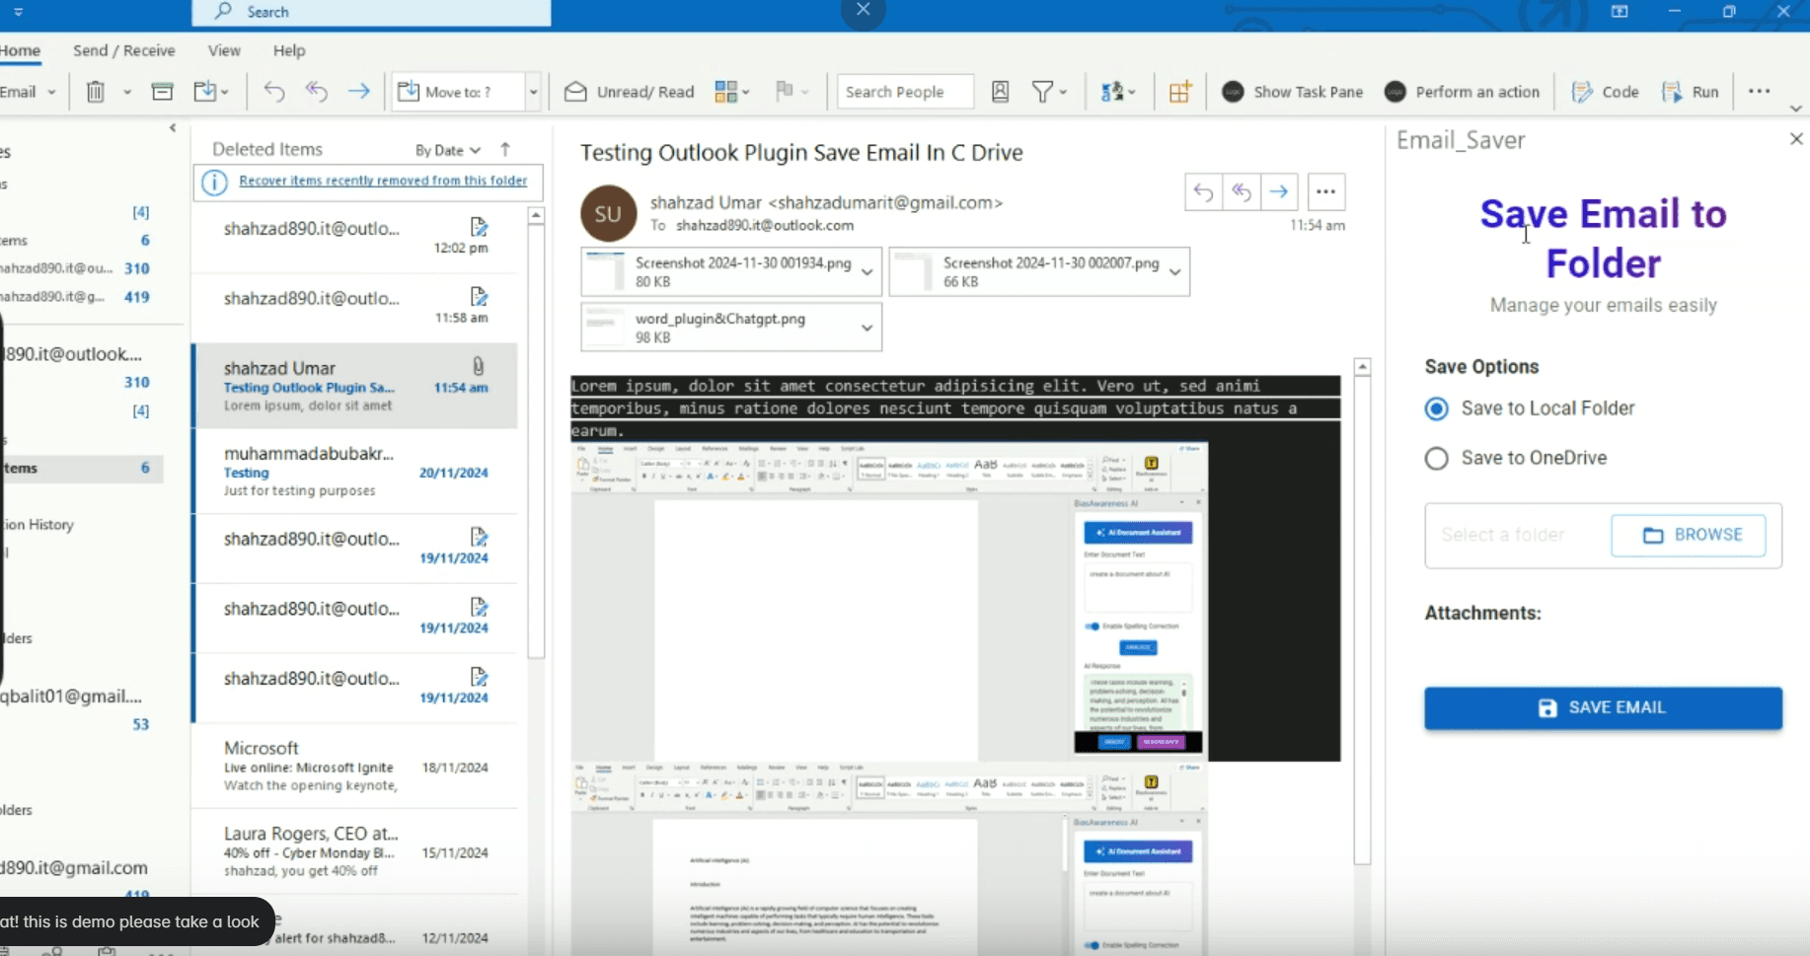Open the Laura Rogers Cyber Monday email

click(x=355, y=851)
